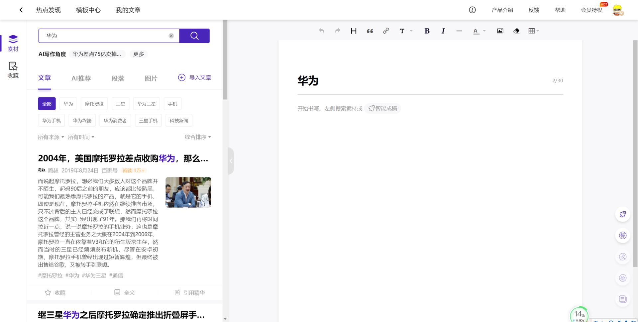Select the 华为消费者 filter tag
This screenshot has width=638, height=322.
tap(115, 120)
